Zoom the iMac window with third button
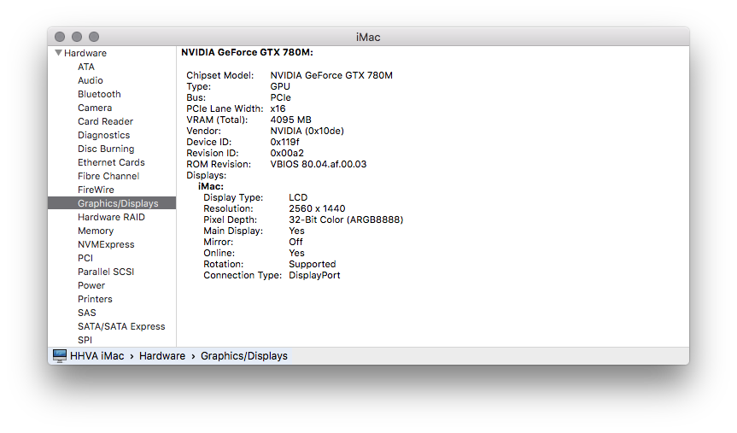 [x=94, y=37]
